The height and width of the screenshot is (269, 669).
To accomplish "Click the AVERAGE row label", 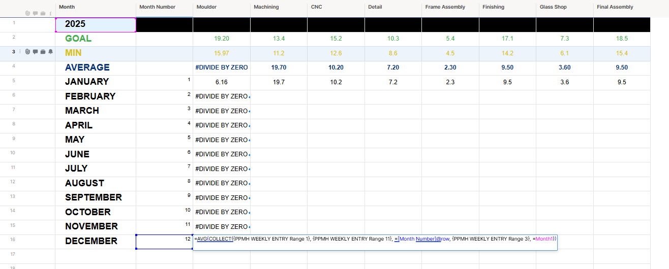I will click(x=87, y=68).
